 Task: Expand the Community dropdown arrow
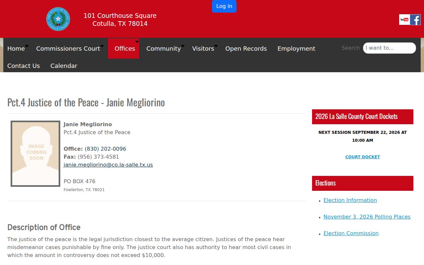[x=183, y=46]
